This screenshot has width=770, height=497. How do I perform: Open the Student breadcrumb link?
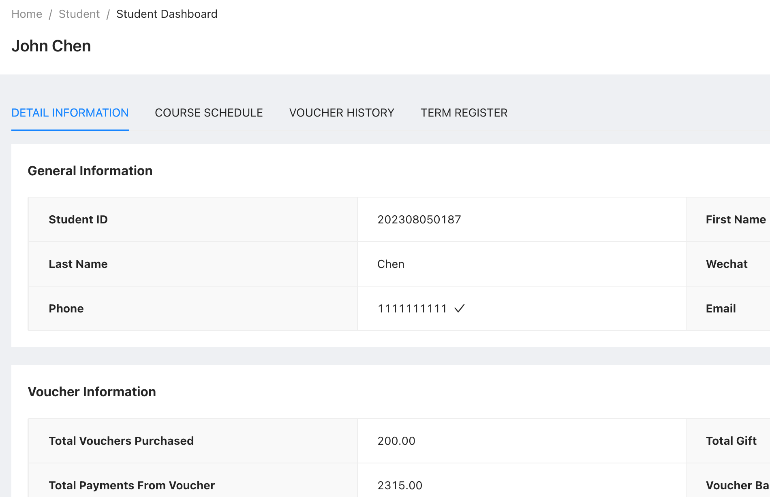[x=79, y=13]
